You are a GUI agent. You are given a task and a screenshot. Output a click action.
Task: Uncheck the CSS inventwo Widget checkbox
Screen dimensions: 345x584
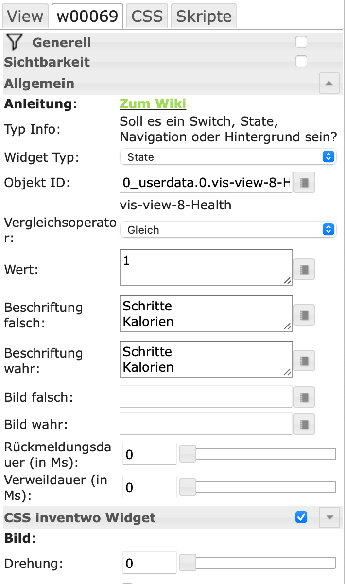coord(301,517)
